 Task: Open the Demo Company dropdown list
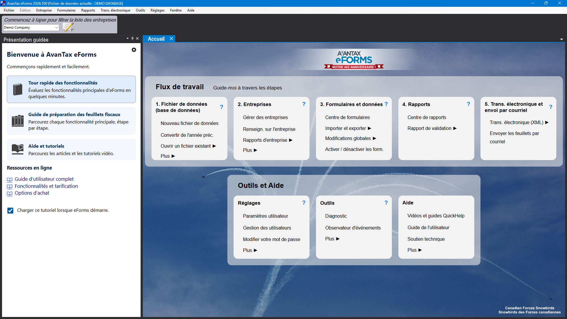(x=56, y=27)
